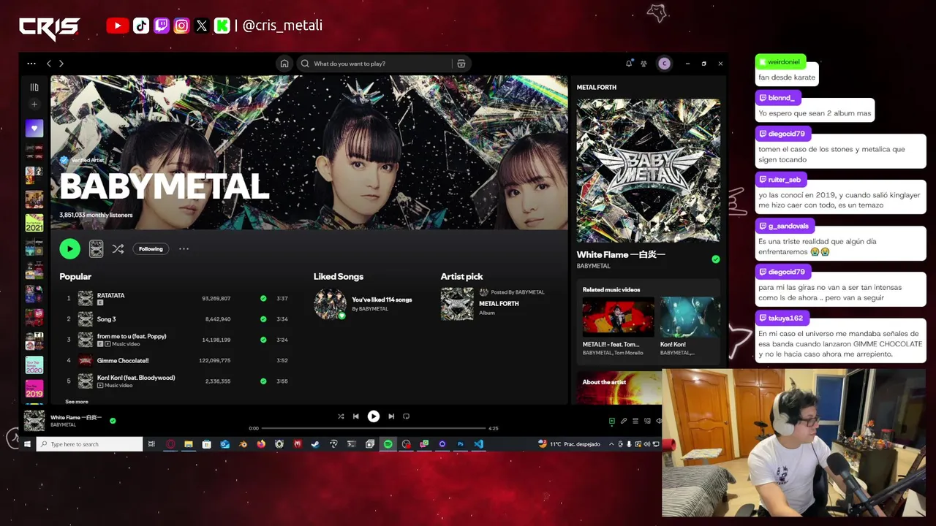Open the three-dot app menu at top left

[31, 64]
